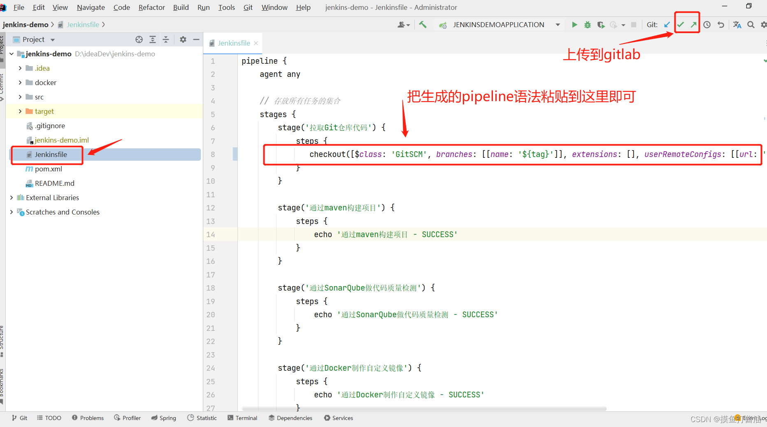The width and height of the screenshot is (767, 427).
Task: Open Project panel gear options
Action: point(183,39)
